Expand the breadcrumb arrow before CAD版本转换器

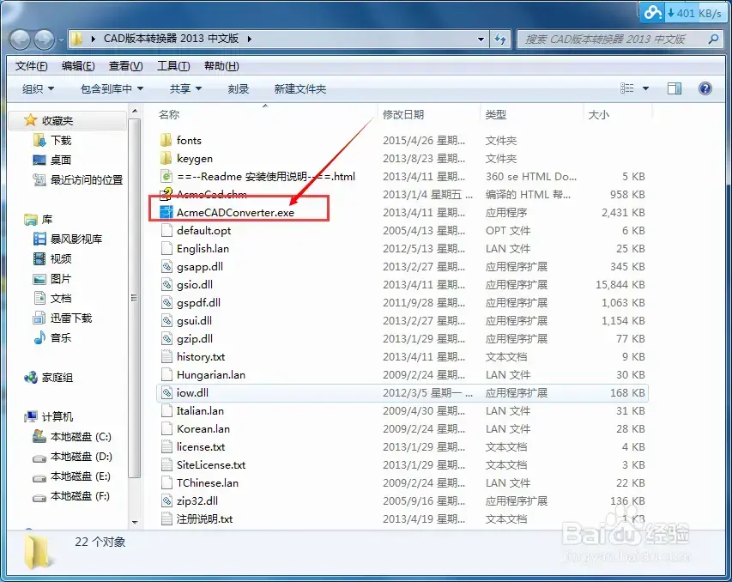pyautogui.click(x=94, y=39)
